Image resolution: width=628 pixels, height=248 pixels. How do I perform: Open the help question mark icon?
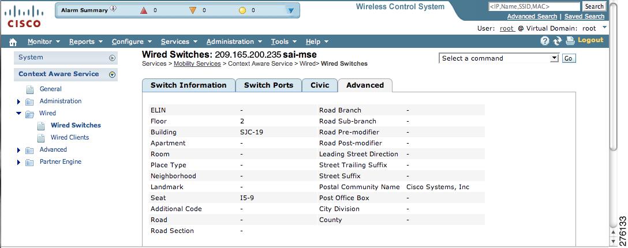pyautogui.click(x=545, y=40)
